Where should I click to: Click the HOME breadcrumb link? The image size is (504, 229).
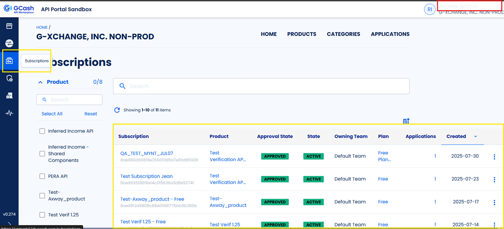(x=42, y=27)
